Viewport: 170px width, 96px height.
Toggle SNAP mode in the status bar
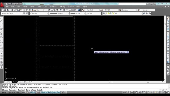pos(23,92)
